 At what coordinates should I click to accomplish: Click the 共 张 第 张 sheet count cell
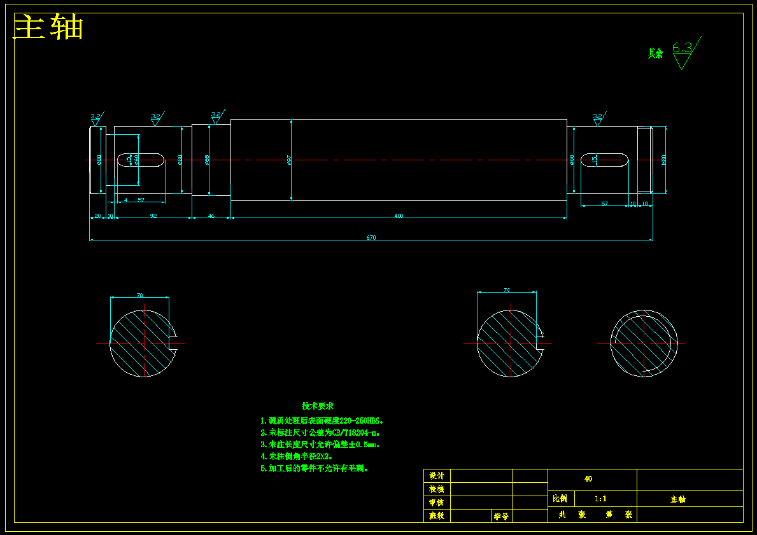pos(593,514)
